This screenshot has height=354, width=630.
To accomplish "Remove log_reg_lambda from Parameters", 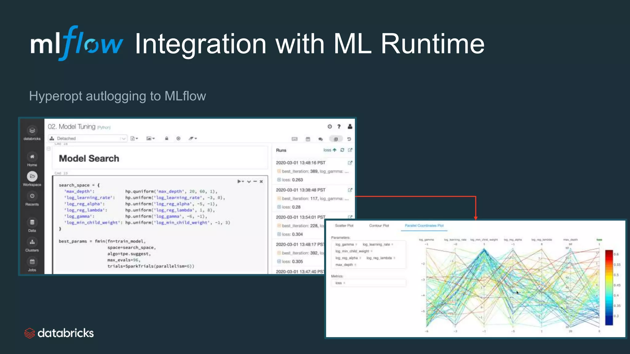I will click(394, 258).
